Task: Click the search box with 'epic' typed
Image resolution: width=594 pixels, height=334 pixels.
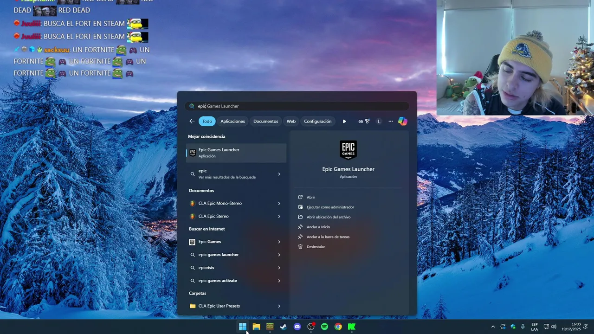Action: [297, 106]
